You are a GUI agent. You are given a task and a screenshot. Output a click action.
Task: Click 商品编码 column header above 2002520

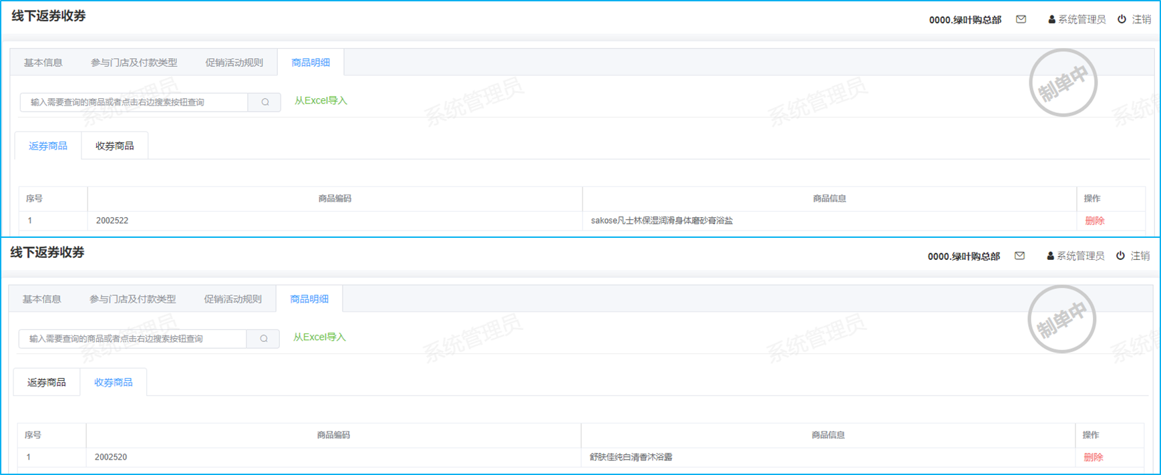[x=333, y=435]
